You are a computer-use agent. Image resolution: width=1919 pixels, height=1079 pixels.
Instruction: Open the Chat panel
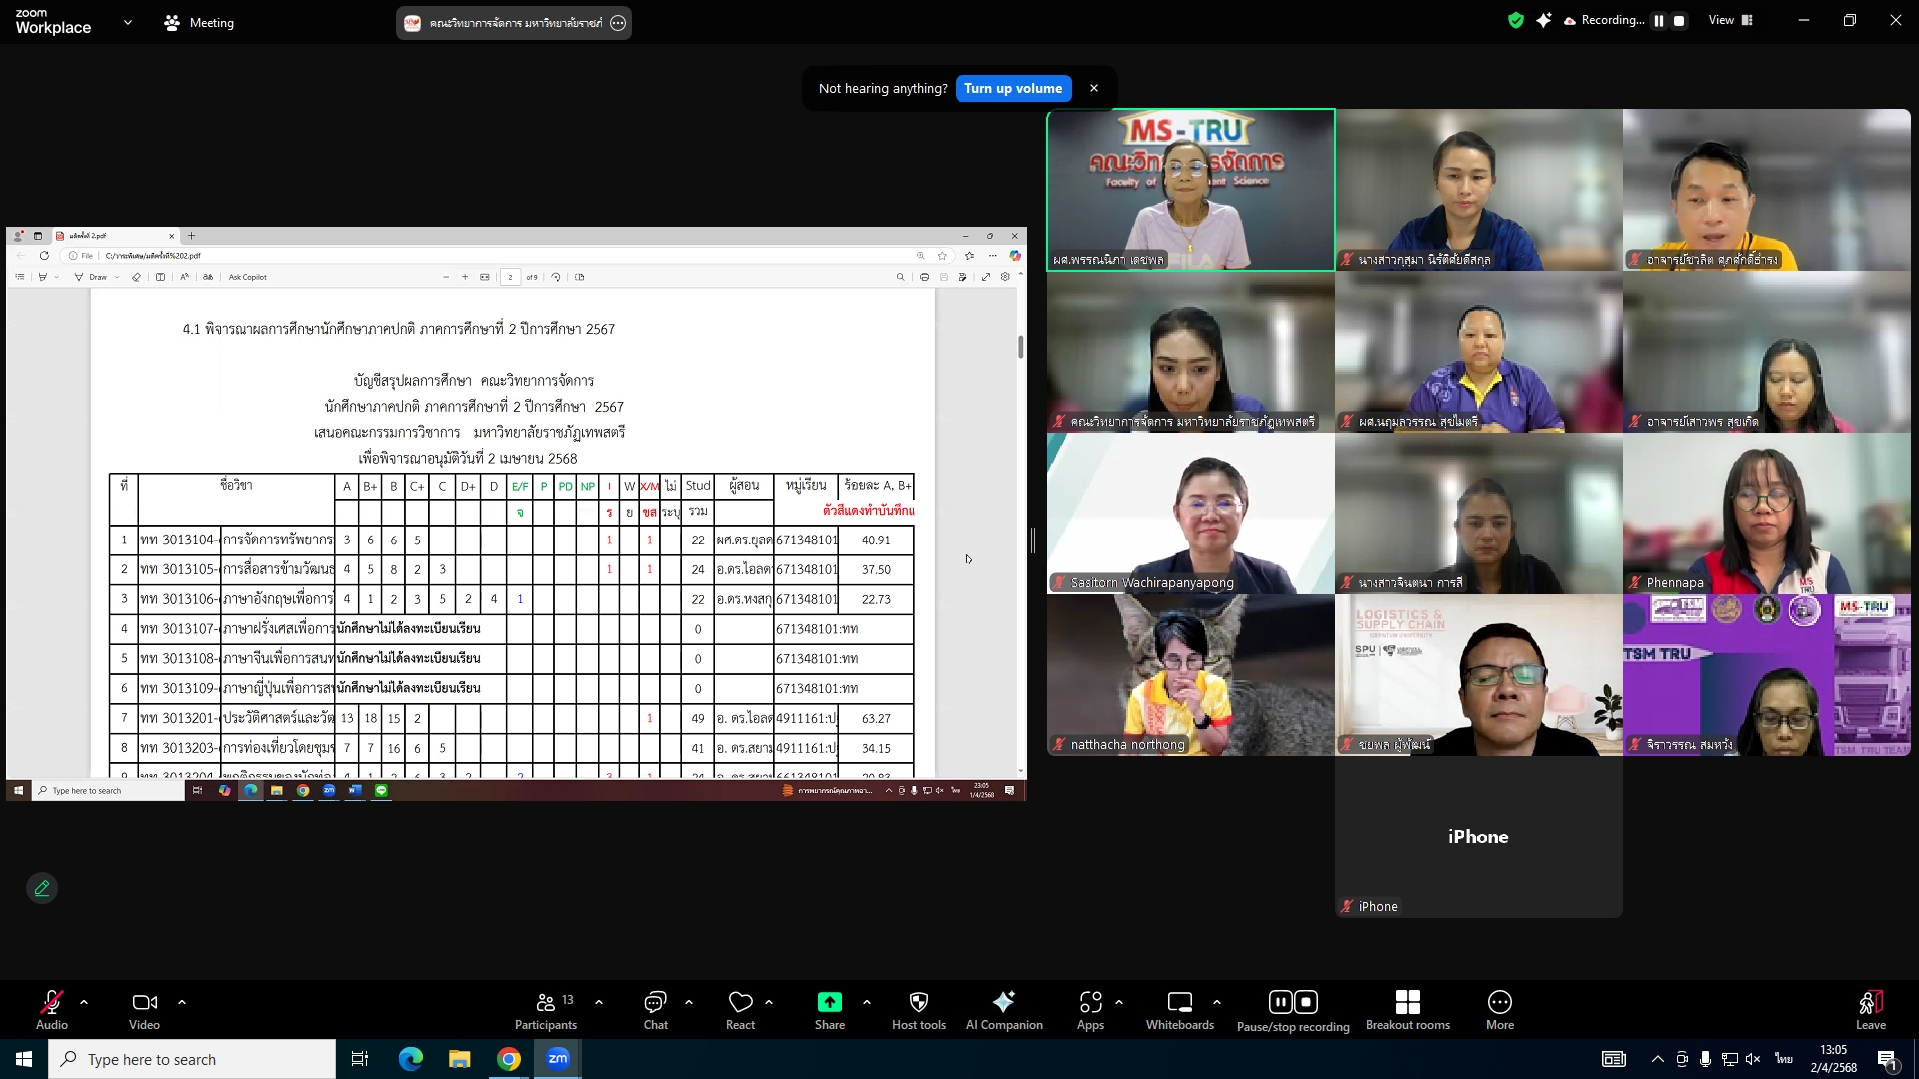(655, 1002)
